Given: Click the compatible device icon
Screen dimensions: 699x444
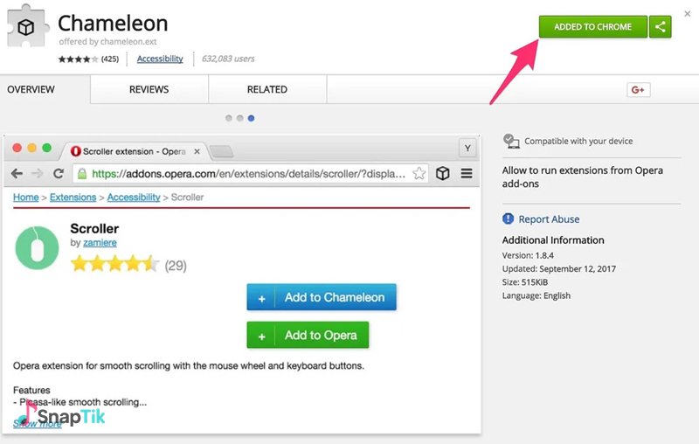Looking at the screenshot, I should (x=511, y=142).
